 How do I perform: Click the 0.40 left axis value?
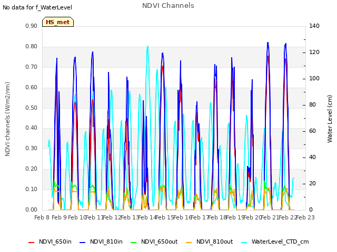point(32,128)
